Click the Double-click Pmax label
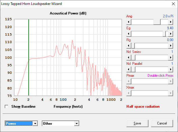Viewport: 178px width, 132px height. click(x=160, y=76)
